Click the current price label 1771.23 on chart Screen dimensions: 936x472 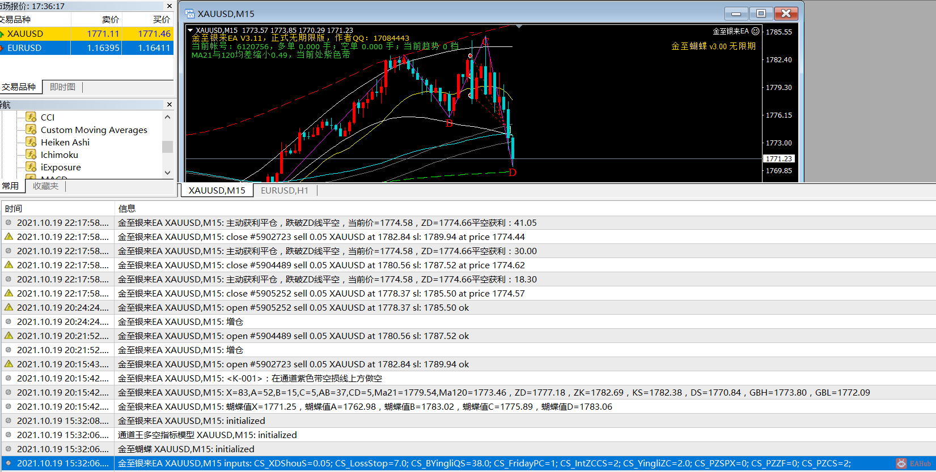point(779,159)
